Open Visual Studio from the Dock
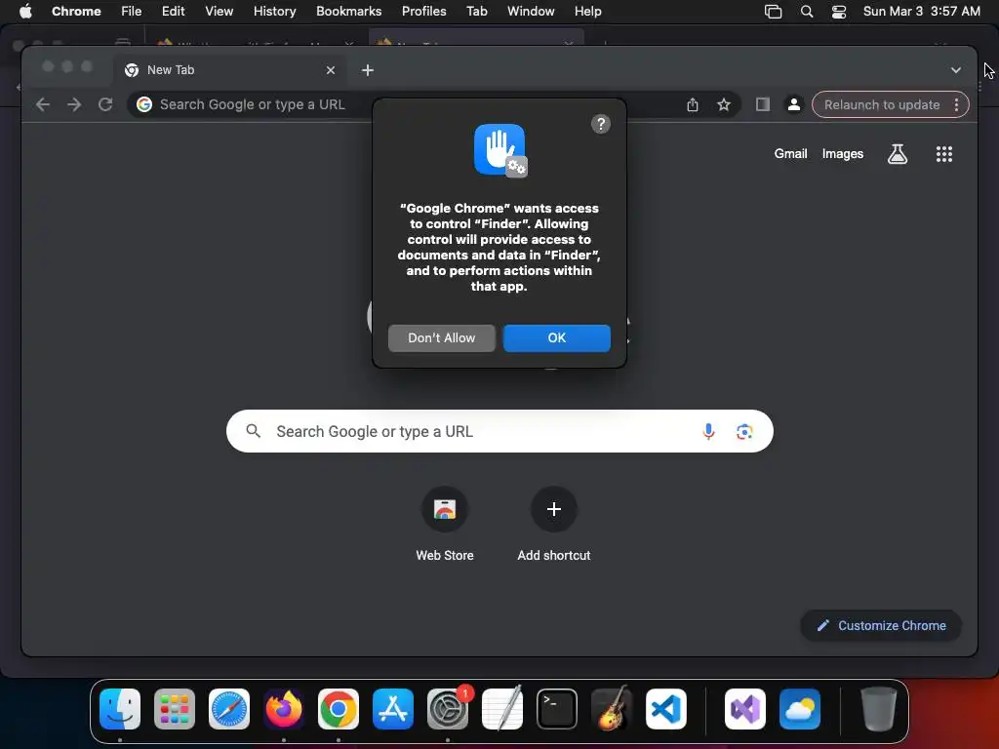 click(744, 709)
